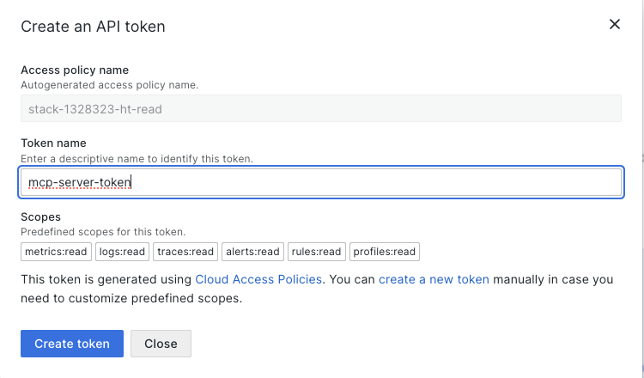Select the logs:read scope tag

tap(122, 252)
